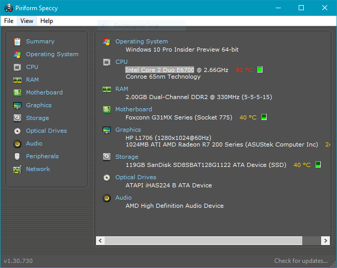Show Storage details from sidebar
This screenshot has width=337, height=268.
pos(37,118)
